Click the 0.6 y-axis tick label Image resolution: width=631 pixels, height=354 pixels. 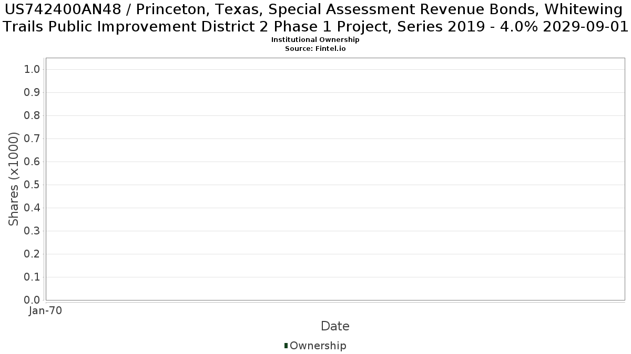[33, 162]
